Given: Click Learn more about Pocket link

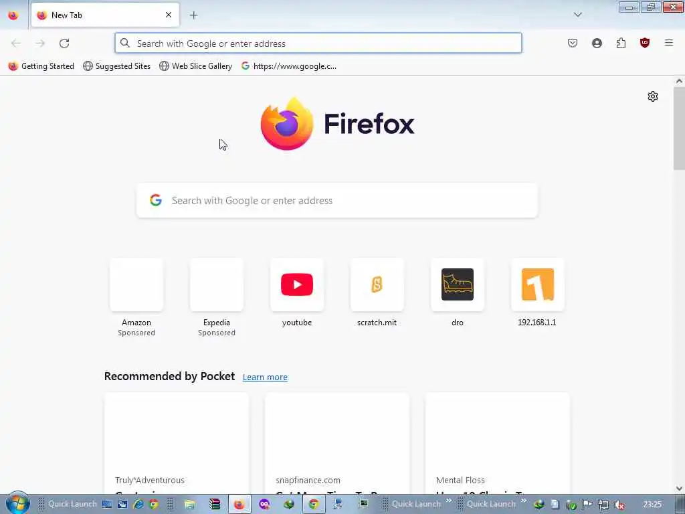Looking at the screenshot, I should 265,377.
